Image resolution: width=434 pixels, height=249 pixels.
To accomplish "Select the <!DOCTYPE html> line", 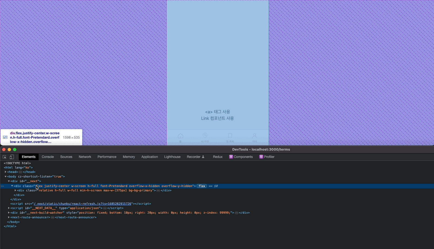I will coord(17,163).
